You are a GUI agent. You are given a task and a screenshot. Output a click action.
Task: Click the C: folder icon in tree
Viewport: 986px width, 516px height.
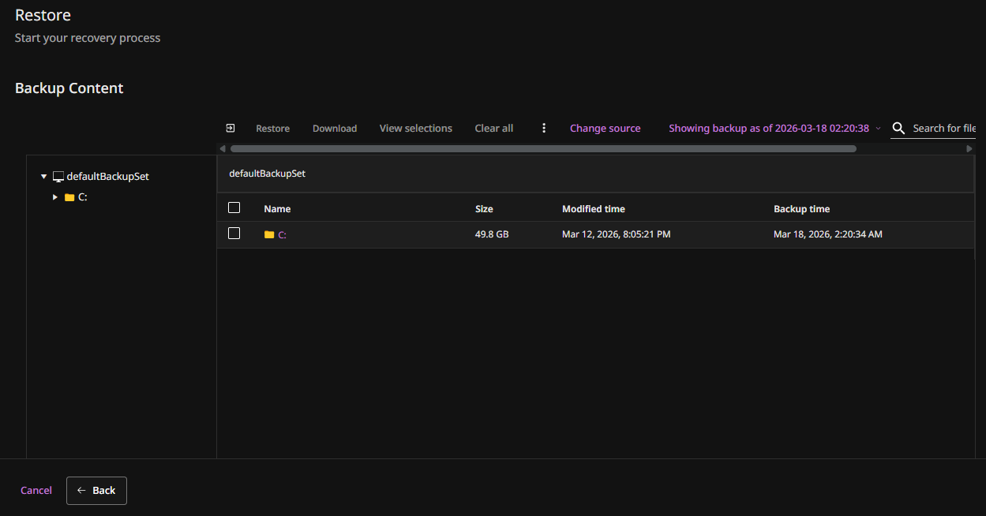tap(69, 197)
